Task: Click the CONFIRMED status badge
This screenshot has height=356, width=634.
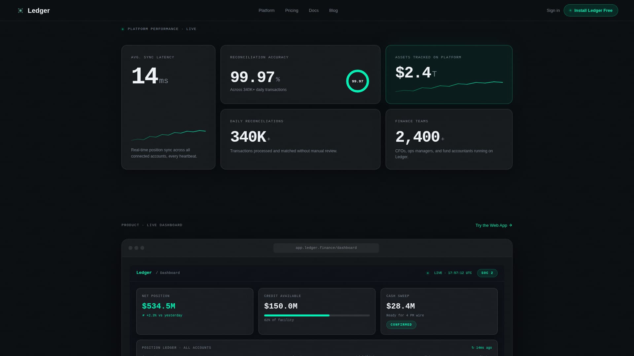Action: [401, 325]
